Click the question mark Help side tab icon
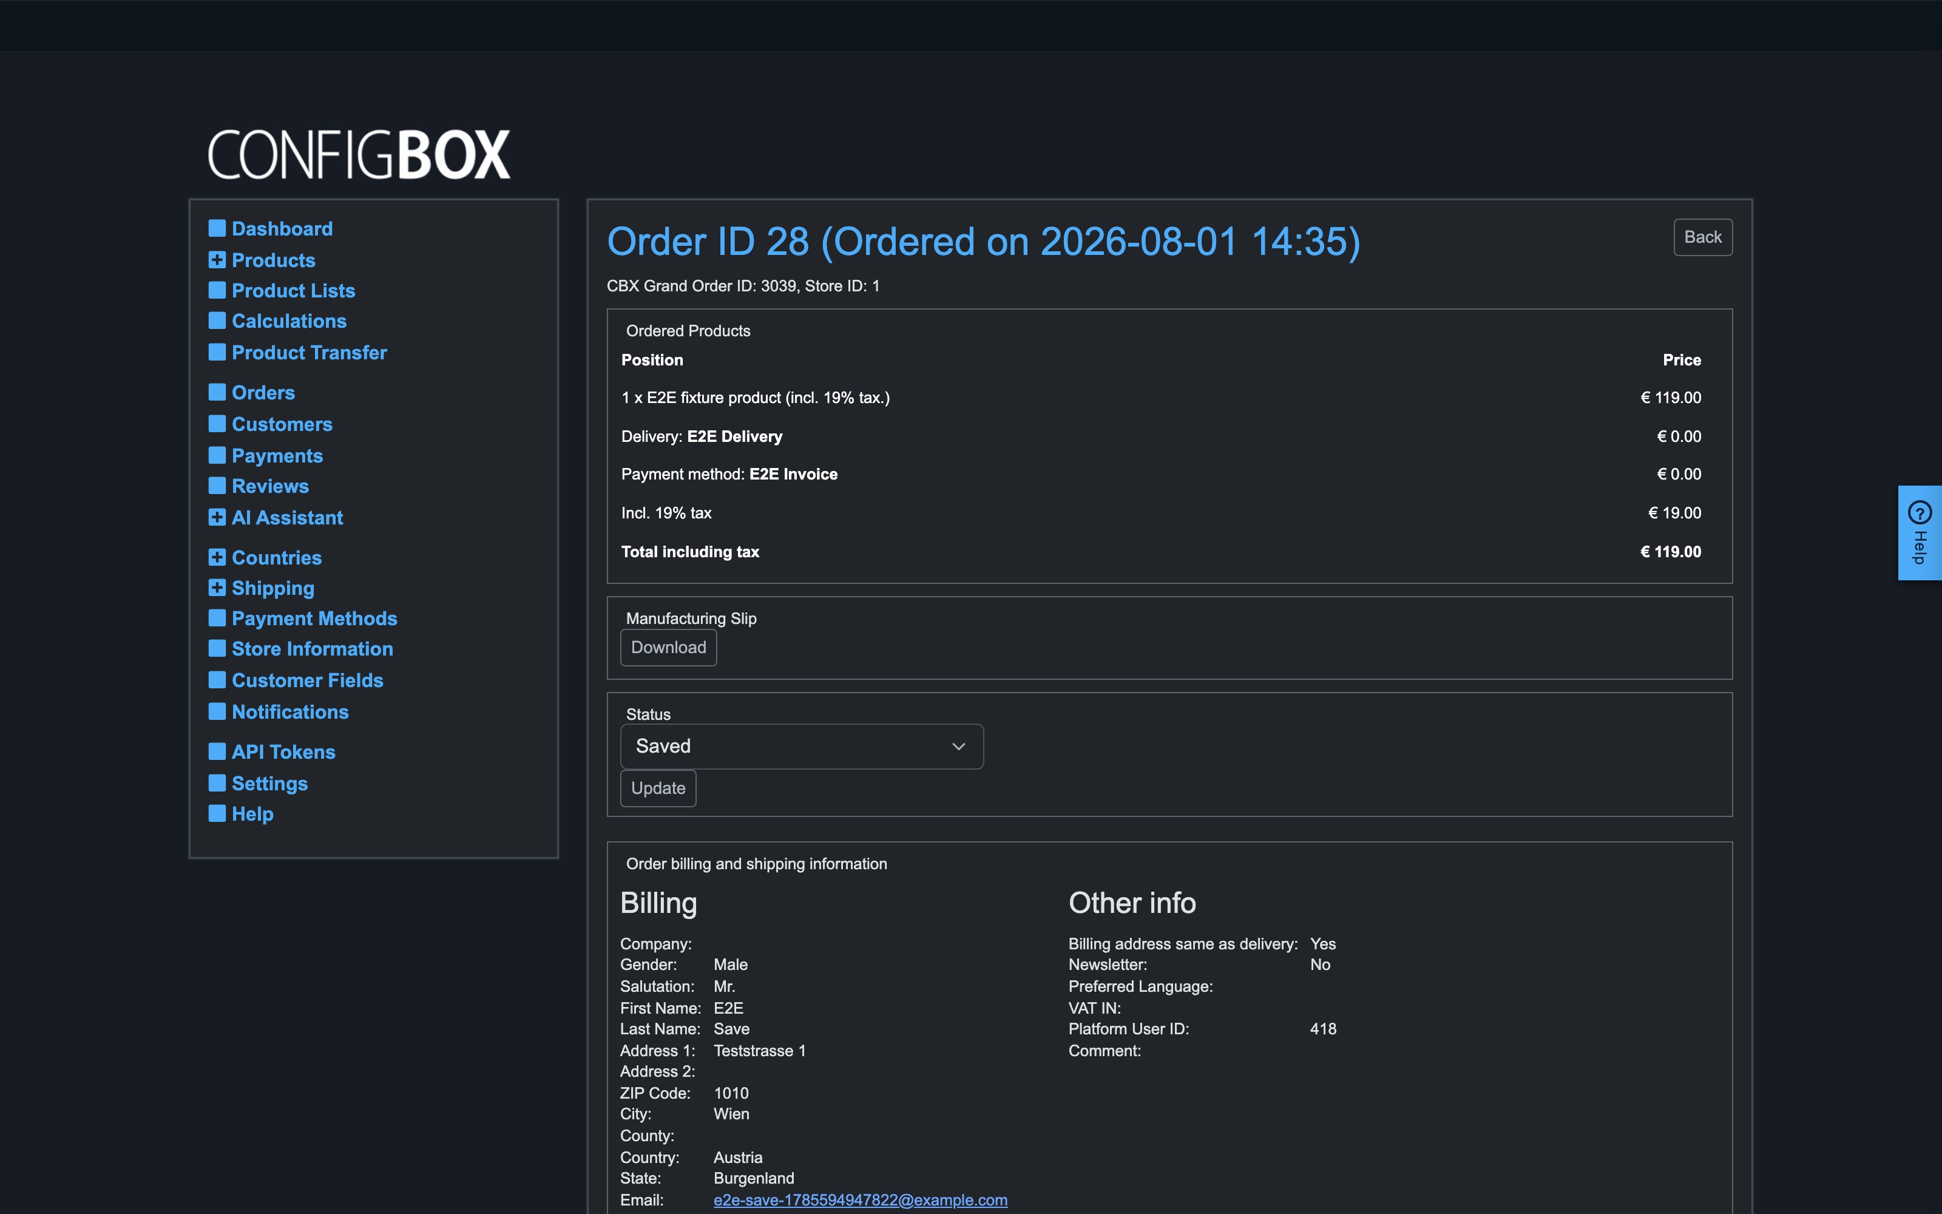Image resolution: width=1942 pixels, height=1214 pixels. click(1920, 512)
